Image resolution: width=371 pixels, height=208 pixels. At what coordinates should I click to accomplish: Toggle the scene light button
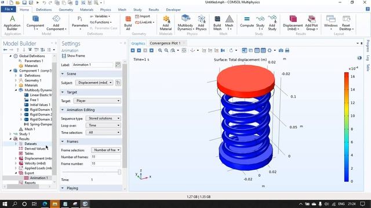(x=245, y=50)
